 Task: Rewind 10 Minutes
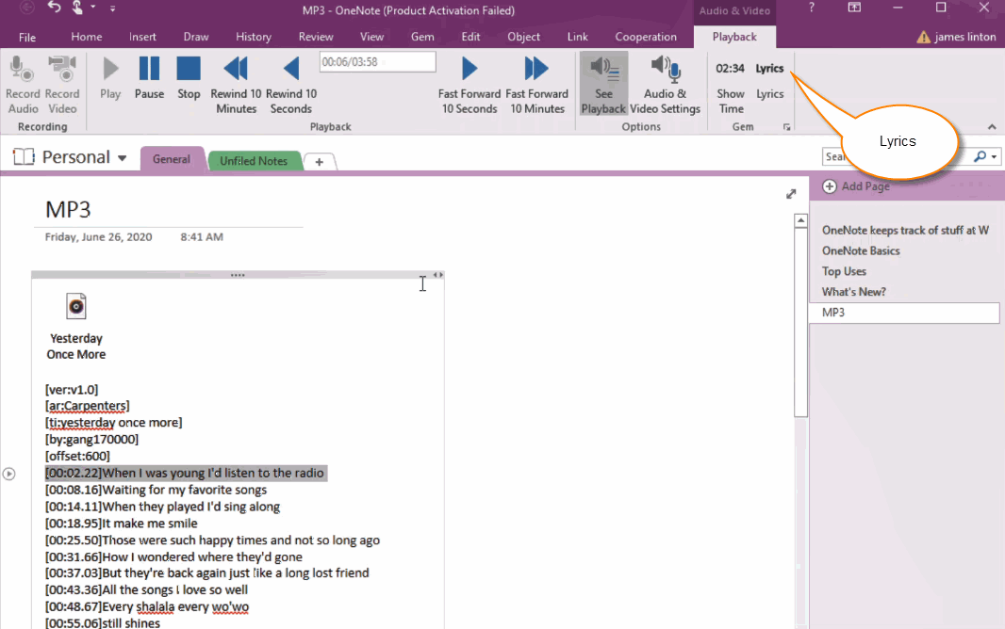point(236,85)
